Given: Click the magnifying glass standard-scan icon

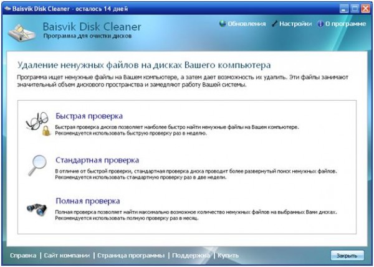Looking at the screenshot, I should click(x=37, y=166).
